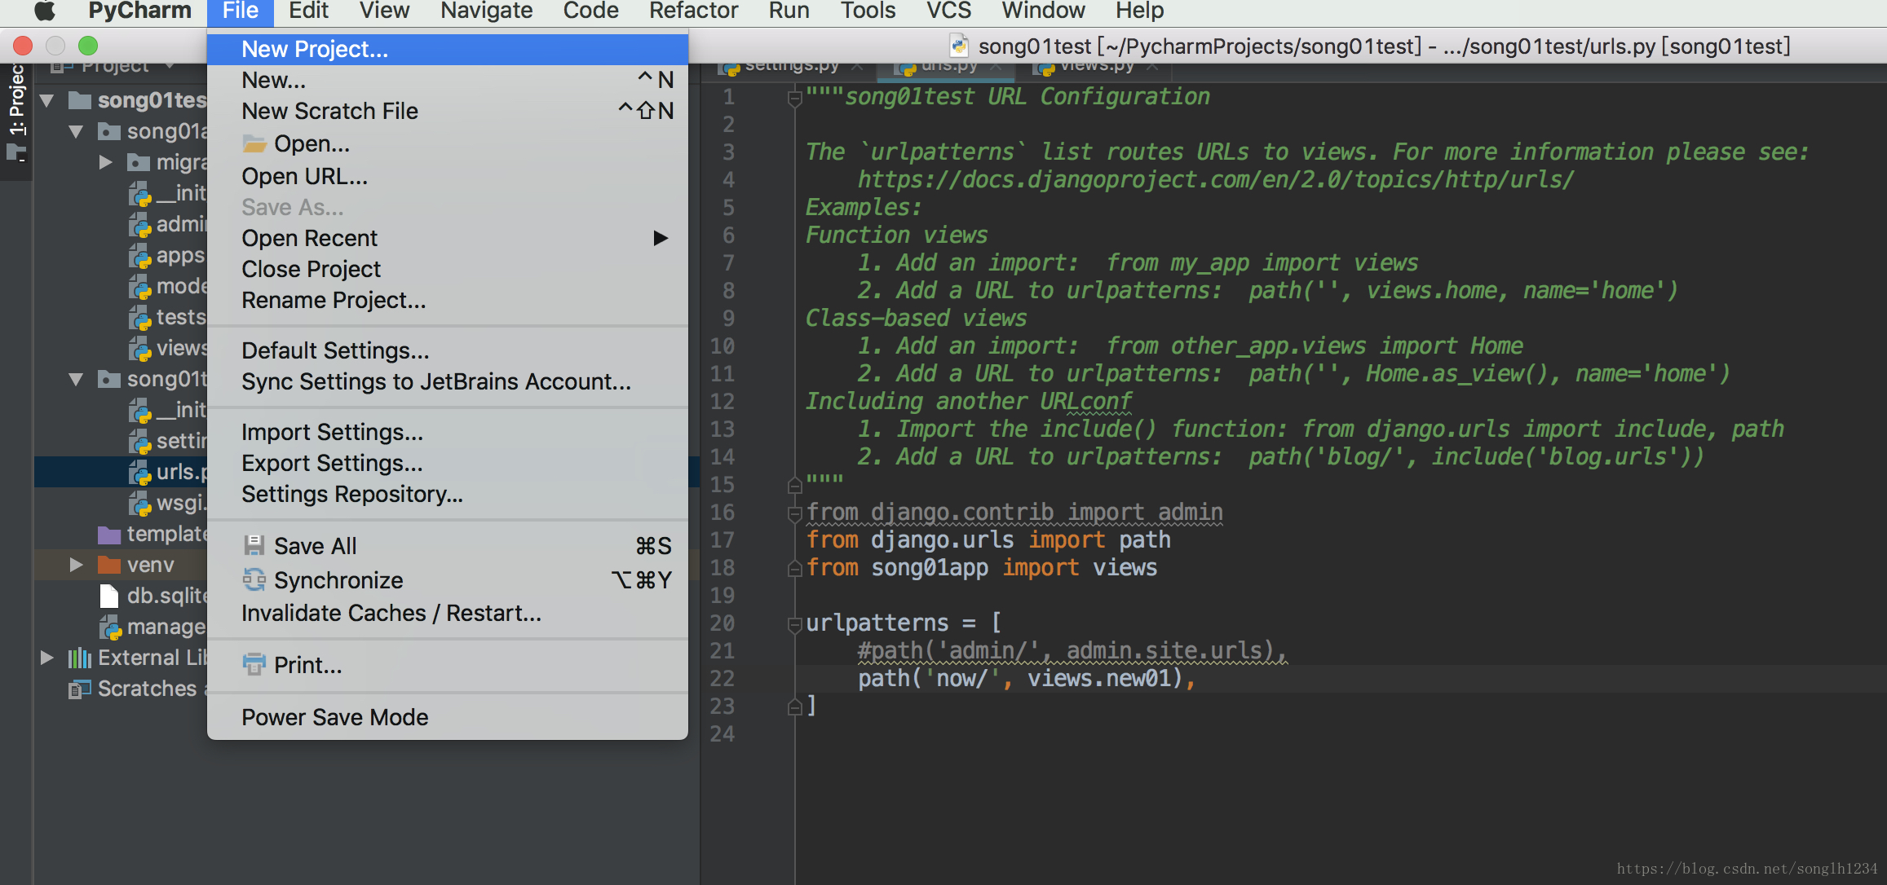
Task: Choose Rename Project...
Action: (448, 300)
